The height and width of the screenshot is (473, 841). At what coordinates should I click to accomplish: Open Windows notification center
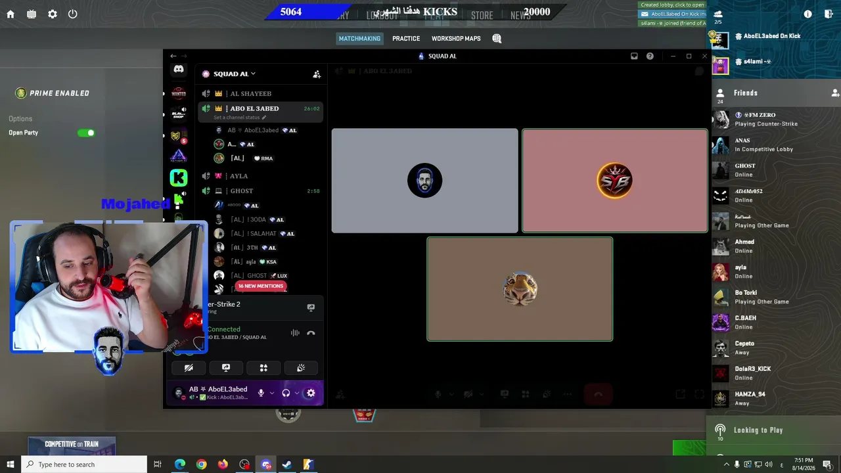827,464
